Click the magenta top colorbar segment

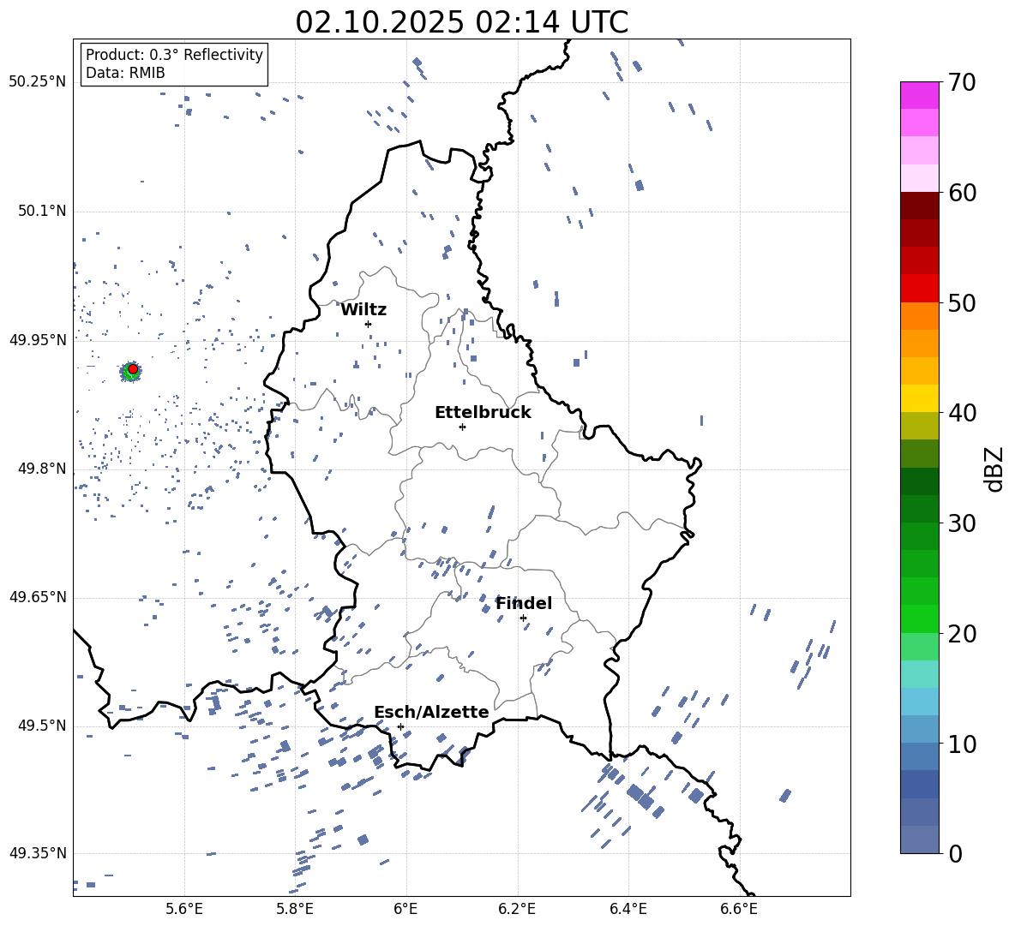pyautogui.click(x=920, y=96)
